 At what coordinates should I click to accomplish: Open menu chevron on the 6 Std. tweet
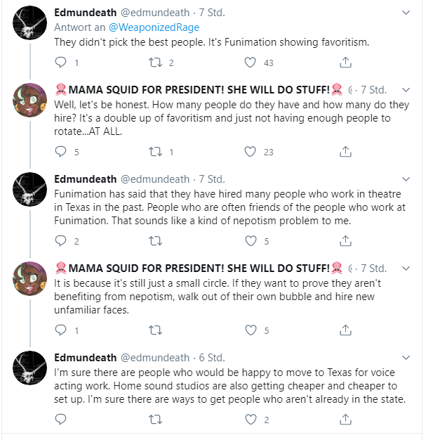[406, 358]
